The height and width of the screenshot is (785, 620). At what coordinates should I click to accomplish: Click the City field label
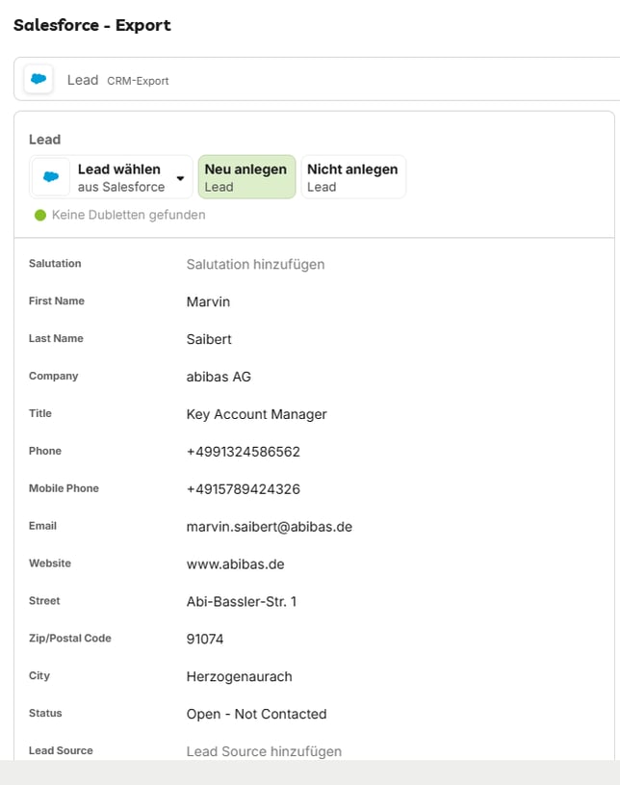pos(39,676)
